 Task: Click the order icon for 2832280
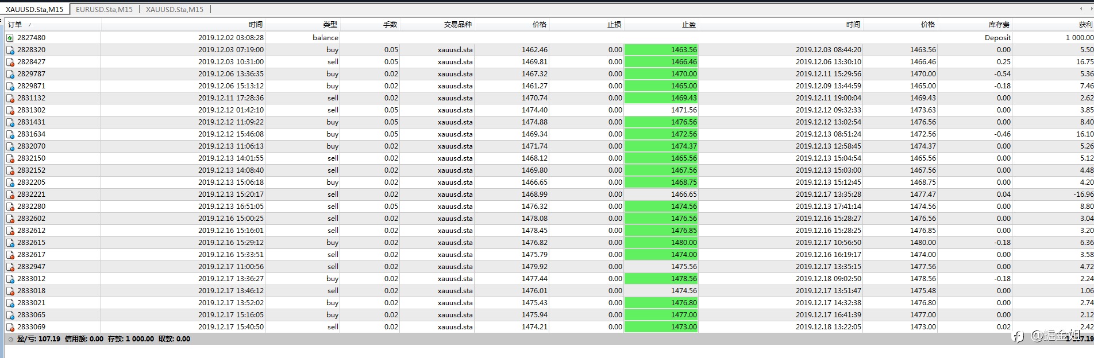tap(10, 207)
